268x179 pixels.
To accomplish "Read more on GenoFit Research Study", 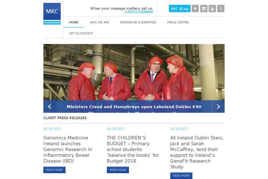I will (181, 175).
